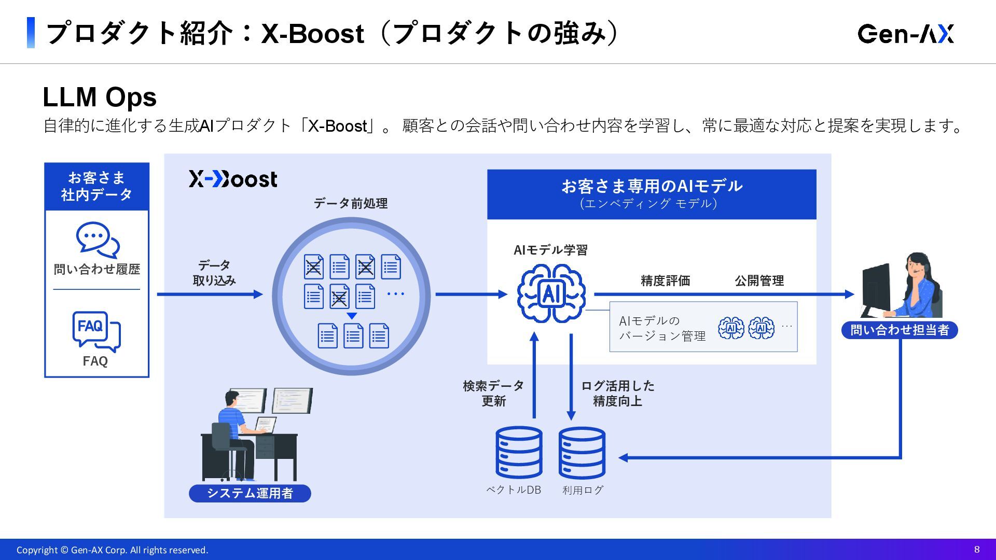
Task: Click the usage log database icon
Action: 582,453
